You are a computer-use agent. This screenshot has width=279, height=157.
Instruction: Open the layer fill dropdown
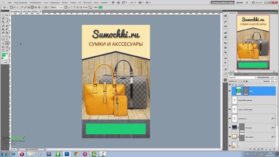click(x=276, y=81)
